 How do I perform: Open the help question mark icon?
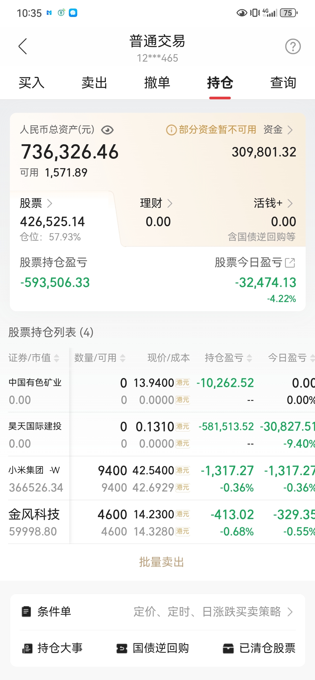click(293, 47)
